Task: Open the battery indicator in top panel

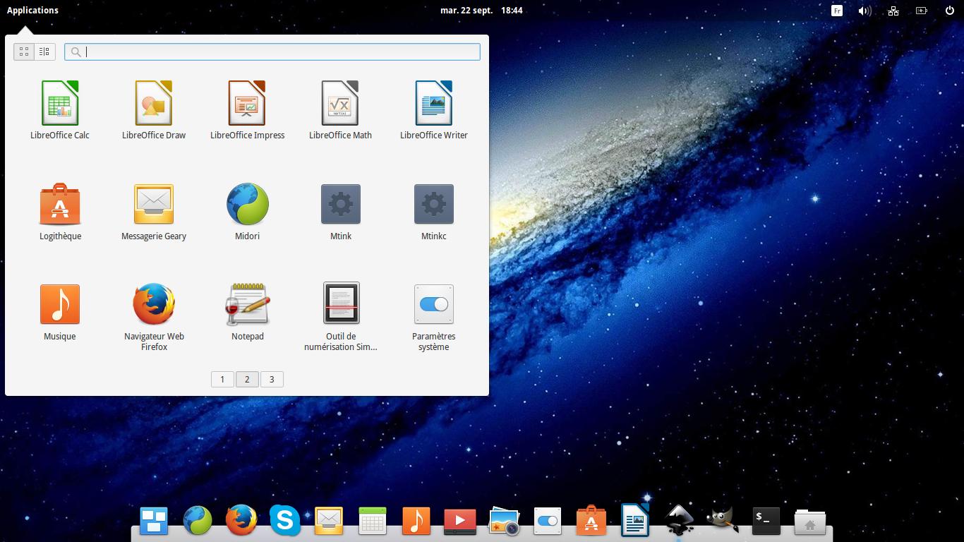Action: click(922, 11)
